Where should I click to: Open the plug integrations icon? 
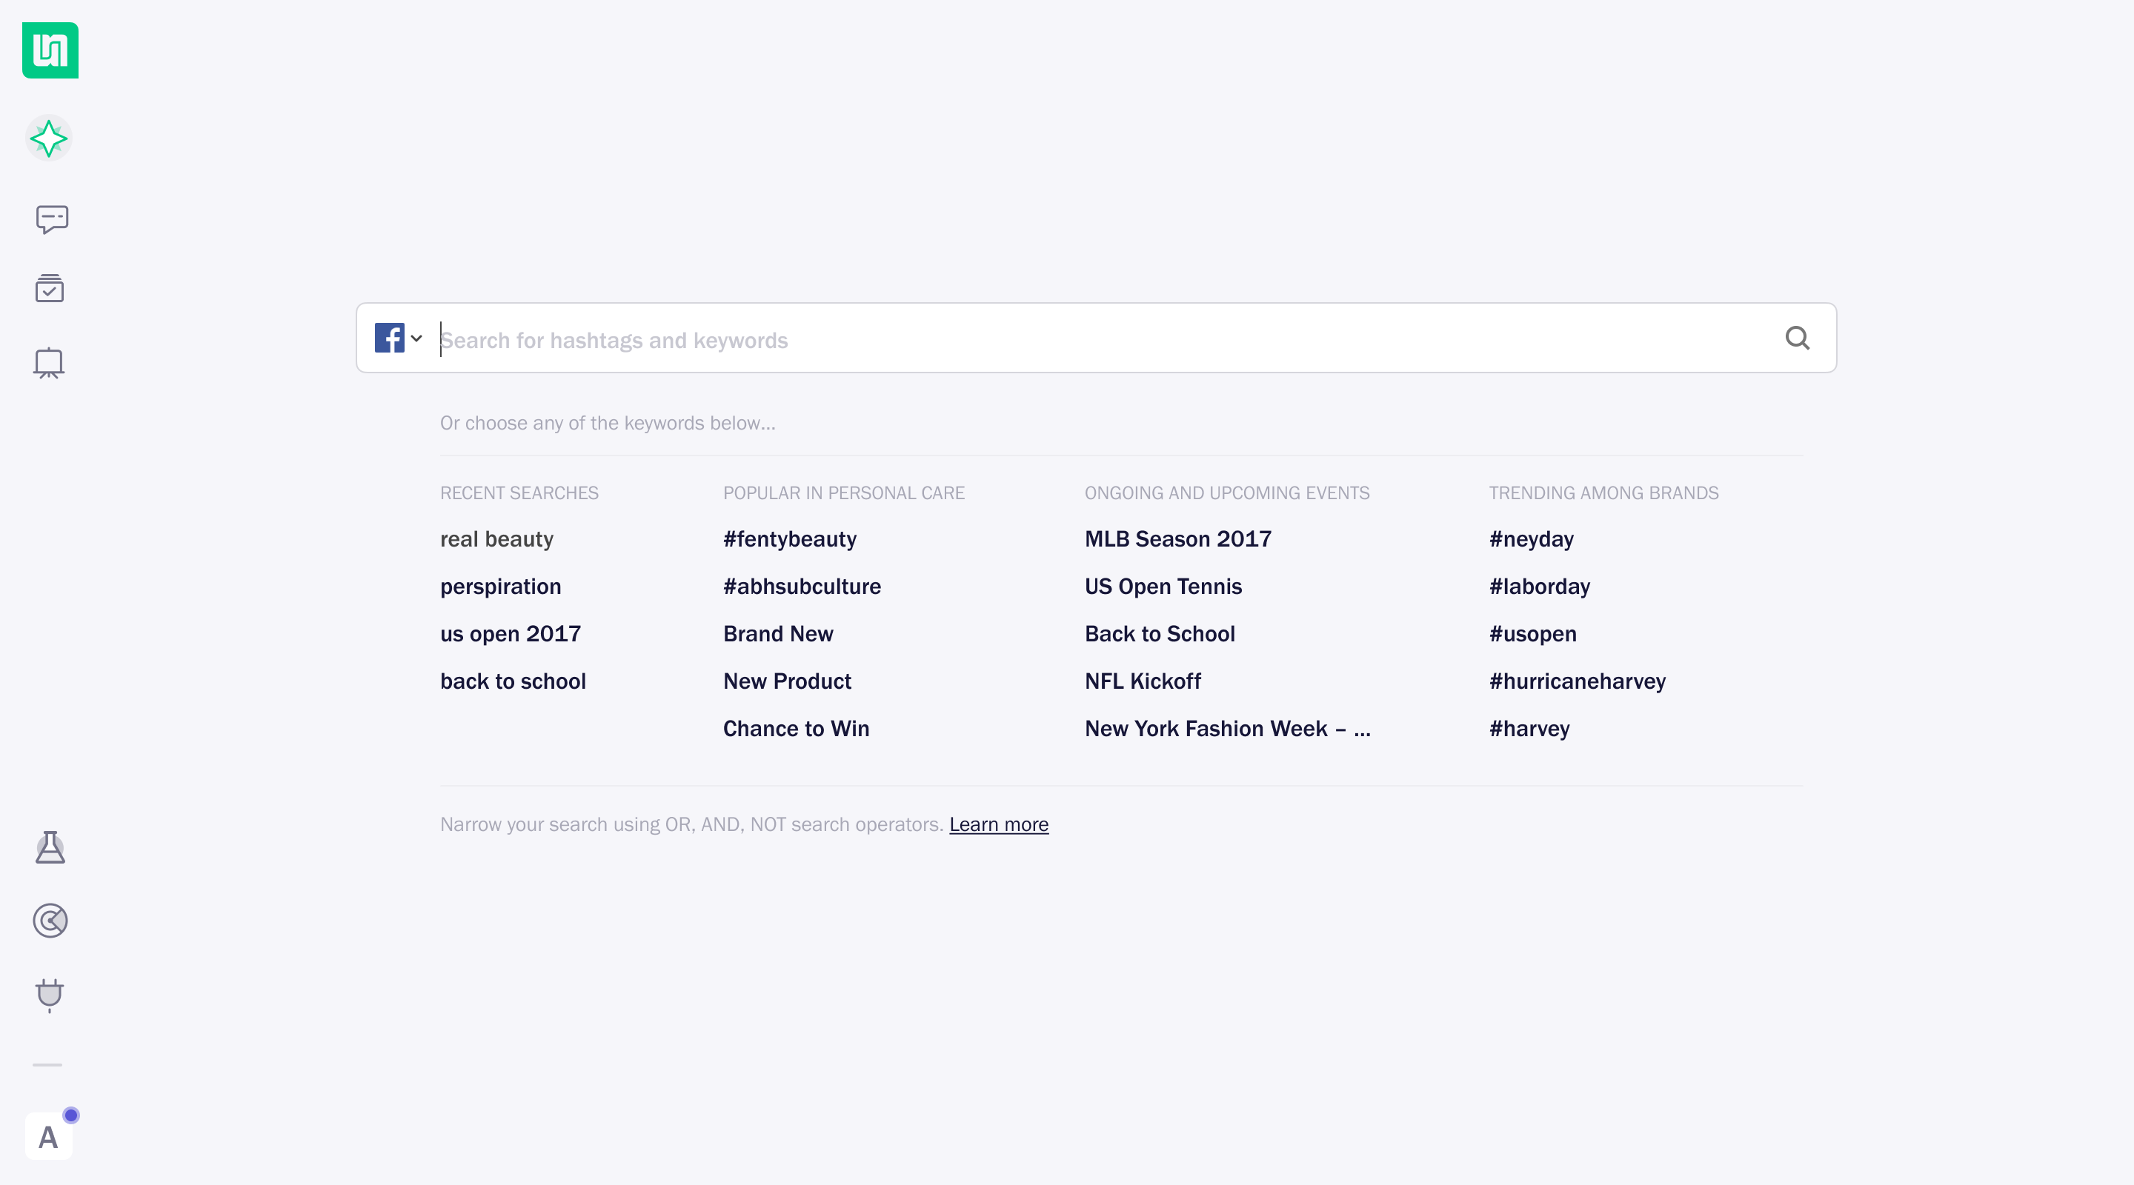pyautogui.click(x=50, y=995)
